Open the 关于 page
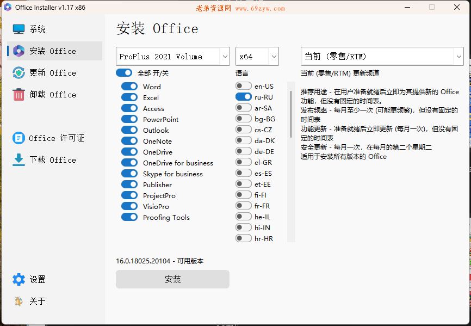The image size is (471, 326). [55, 301]
